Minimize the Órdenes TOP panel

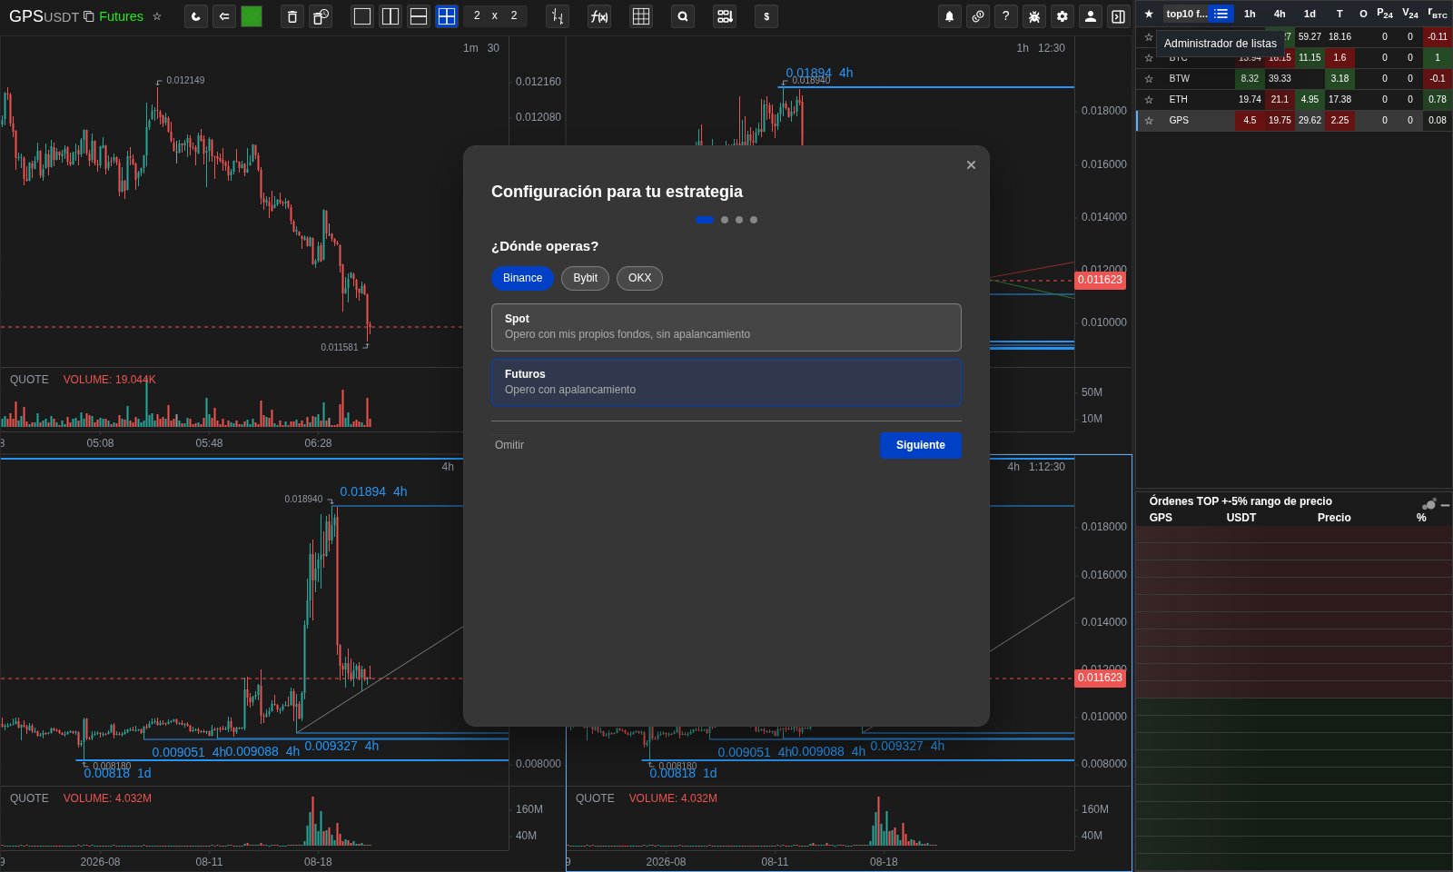[1445, 505]
